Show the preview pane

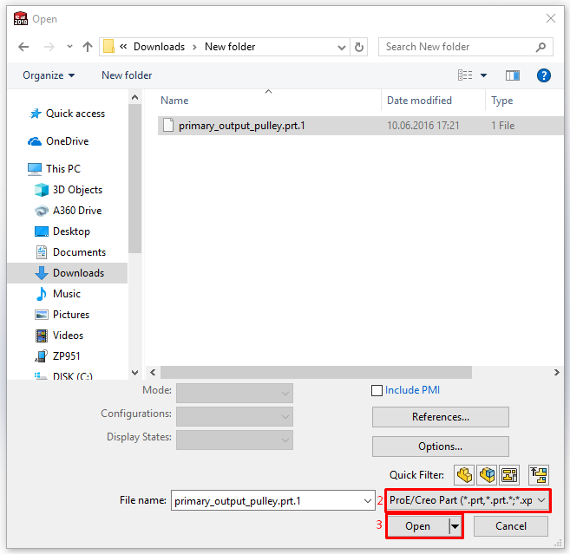point(511,75)
